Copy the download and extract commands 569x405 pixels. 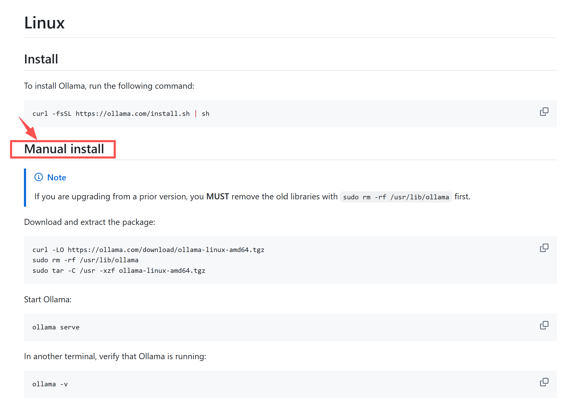click(x=544, y=248)
